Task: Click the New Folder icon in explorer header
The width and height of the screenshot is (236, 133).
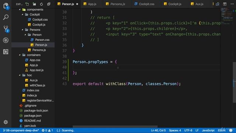Action: coord(34,4)
